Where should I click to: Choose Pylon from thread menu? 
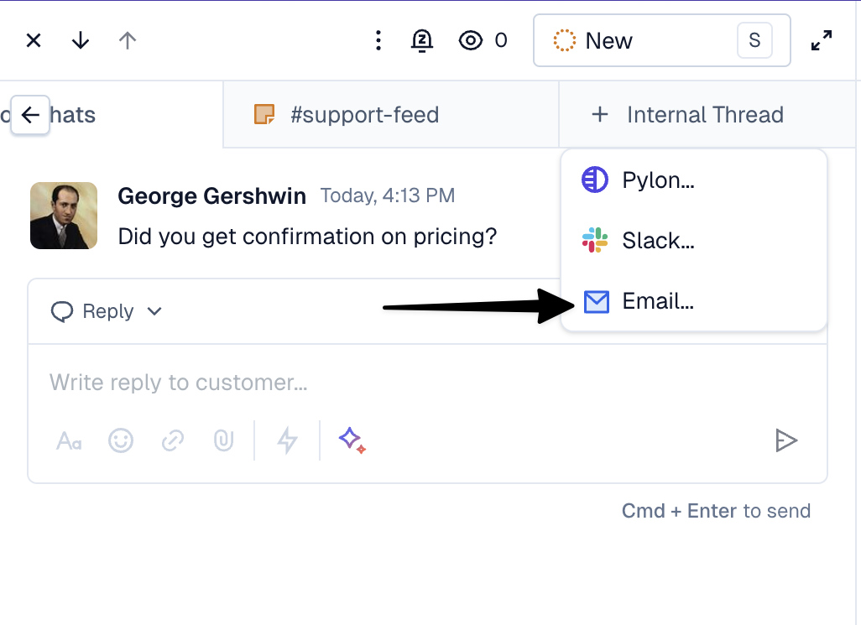pos(658,180)
